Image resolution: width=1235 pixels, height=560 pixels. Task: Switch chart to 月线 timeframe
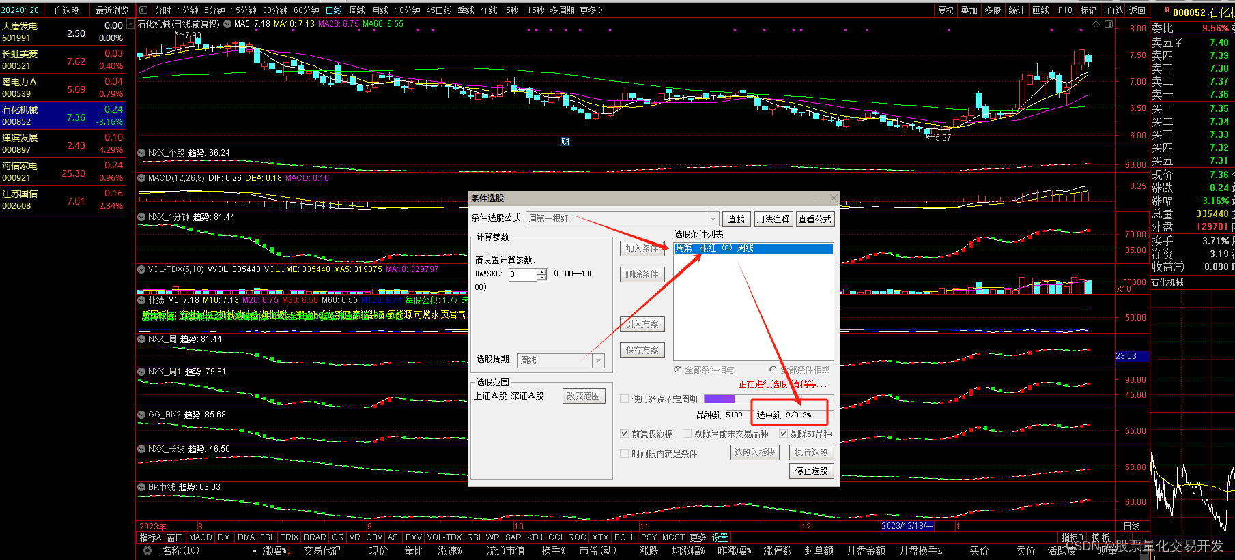click(380, 10)
